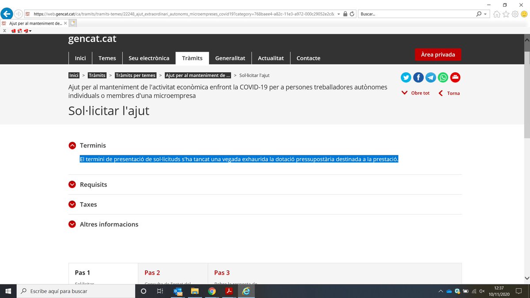Open the Seu electrònica menu item

pyautogui.click(x=149, y=58)
